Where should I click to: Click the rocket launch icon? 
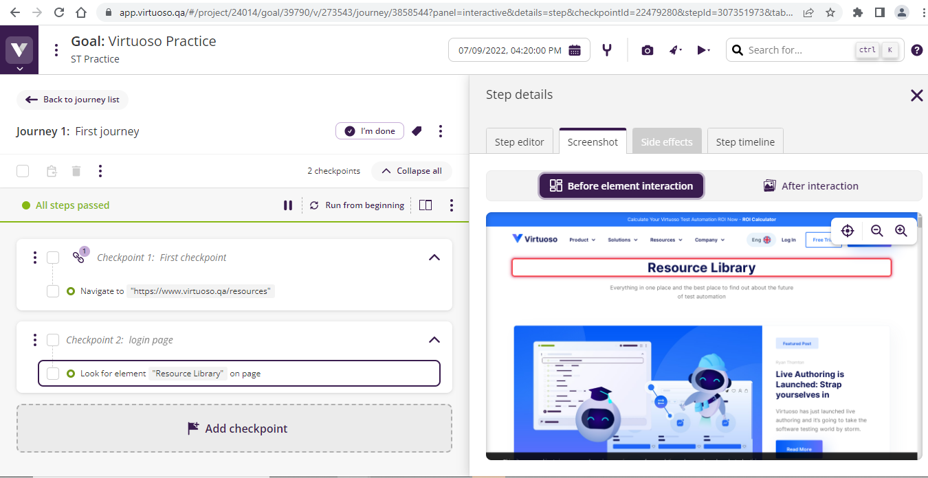point(675,50)
